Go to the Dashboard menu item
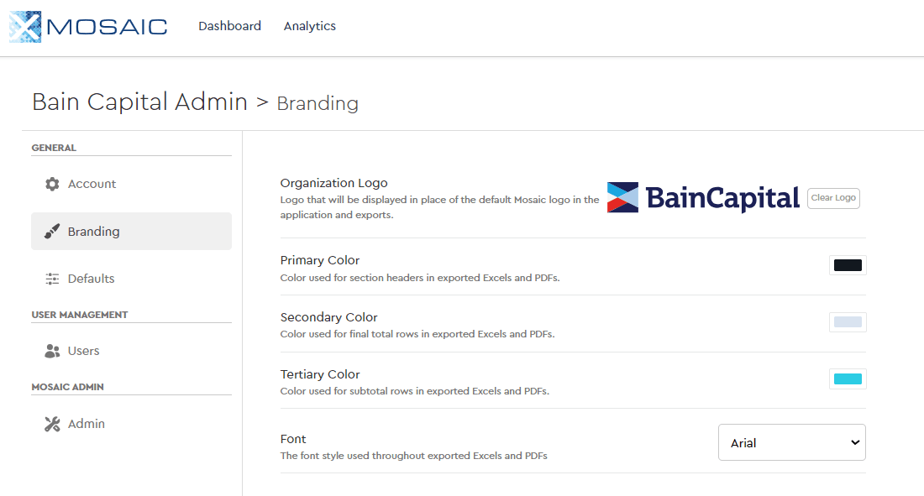The image size is (924, 496). click(229, 26)
